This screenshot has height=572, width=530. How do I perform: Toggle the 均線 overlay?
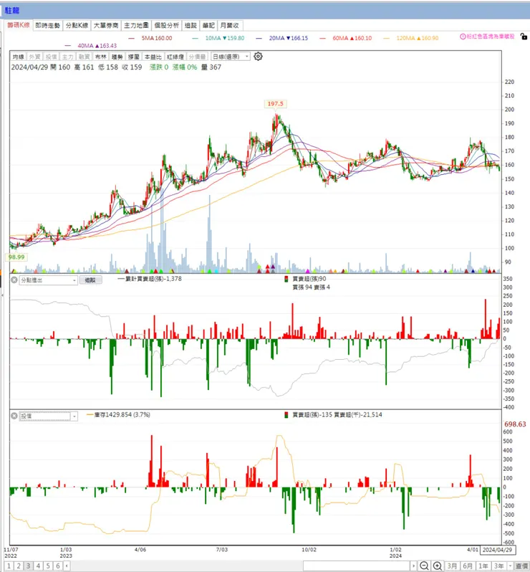[x=18, y=57]
